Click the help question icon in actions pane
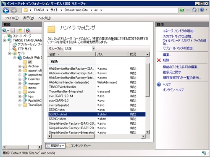Screen dimensions: 210x157 (159, 84)
